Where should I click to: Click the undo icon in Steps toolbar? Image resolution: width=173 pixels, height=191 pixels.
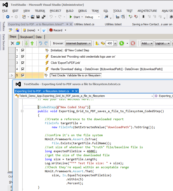(x=41, y=43)
